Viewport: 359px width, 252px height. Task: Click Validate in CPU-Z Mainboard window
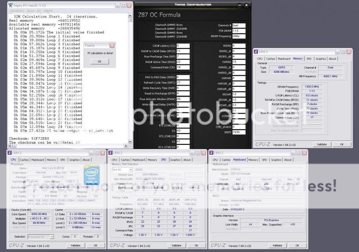(277, 245)
